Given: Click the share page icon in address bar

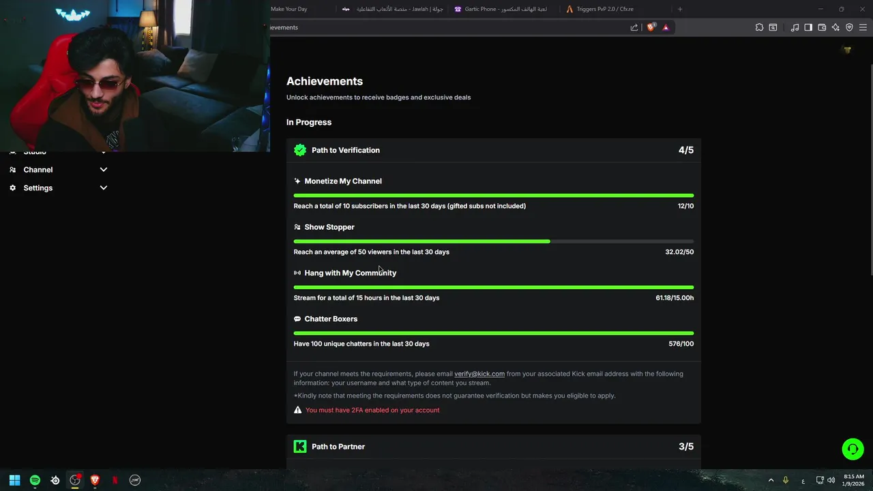Looking at the screenshot, I should [634, 27].
